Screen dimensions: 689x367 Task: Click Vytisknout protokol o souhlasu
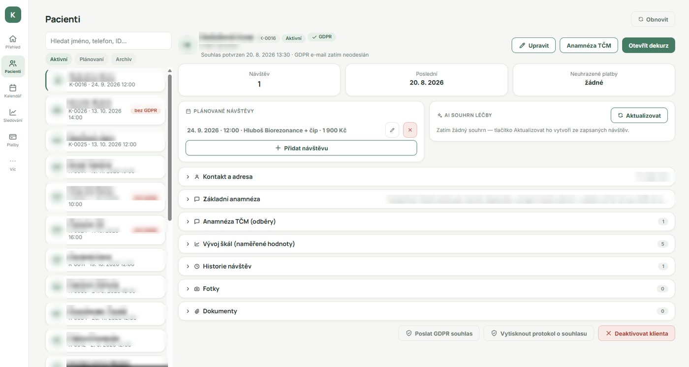point(539,334)
